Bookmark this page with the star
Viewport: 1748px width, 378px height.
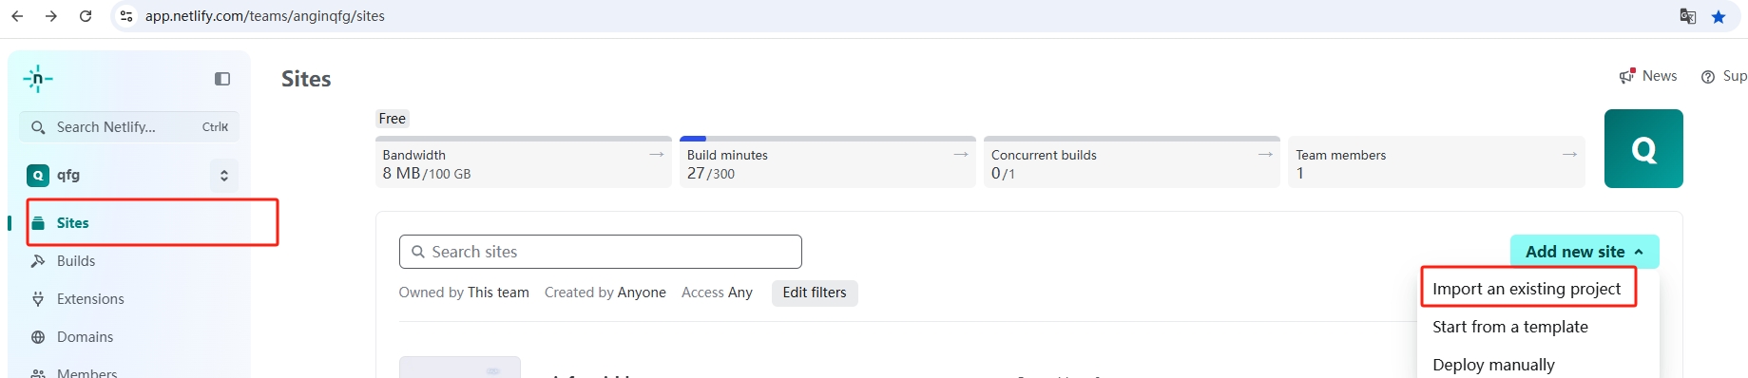[x=1719, y=16]
